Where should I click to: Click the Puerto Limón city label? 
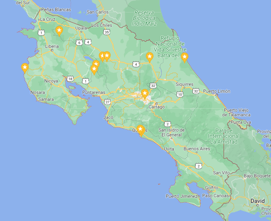pyautogui.click(x=217, y=91)
